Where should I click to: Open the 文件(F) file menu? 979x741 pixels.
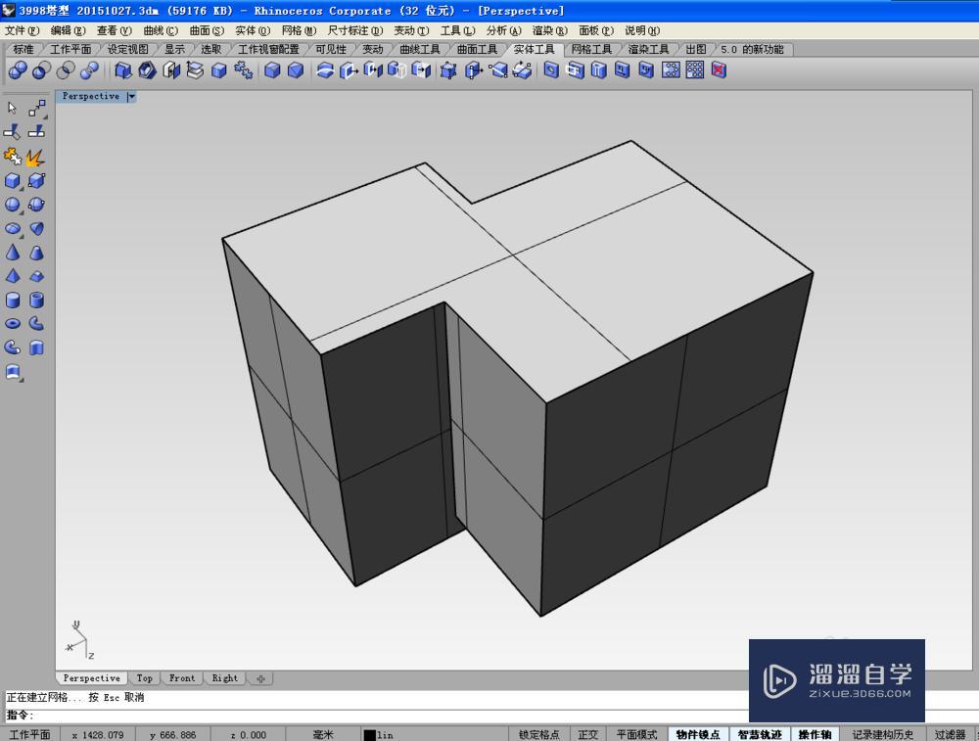tap(22, 30)
